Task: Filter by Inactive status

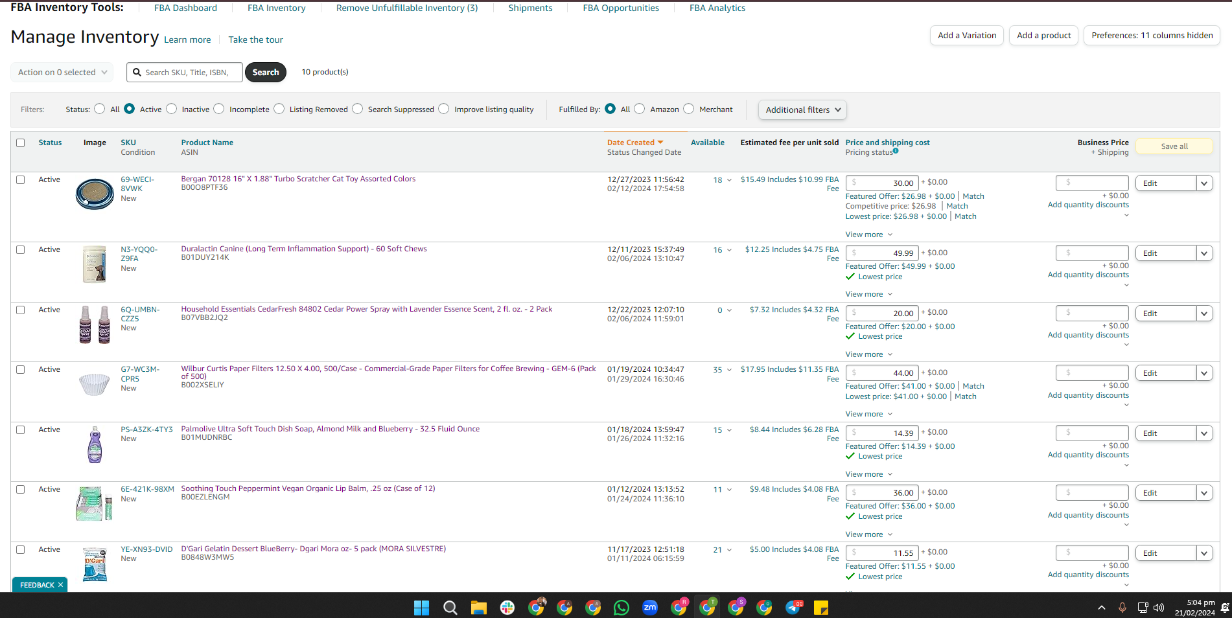Action: pos(172,109)
